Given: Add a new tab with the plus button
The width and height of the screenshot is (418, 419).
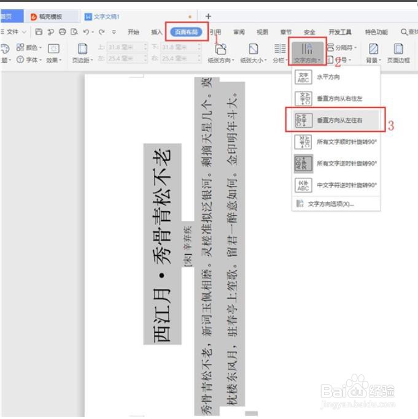Looking at the screenshot, I should tap(208, 17).
